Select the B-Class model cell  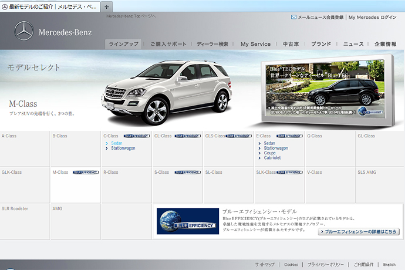75,148
